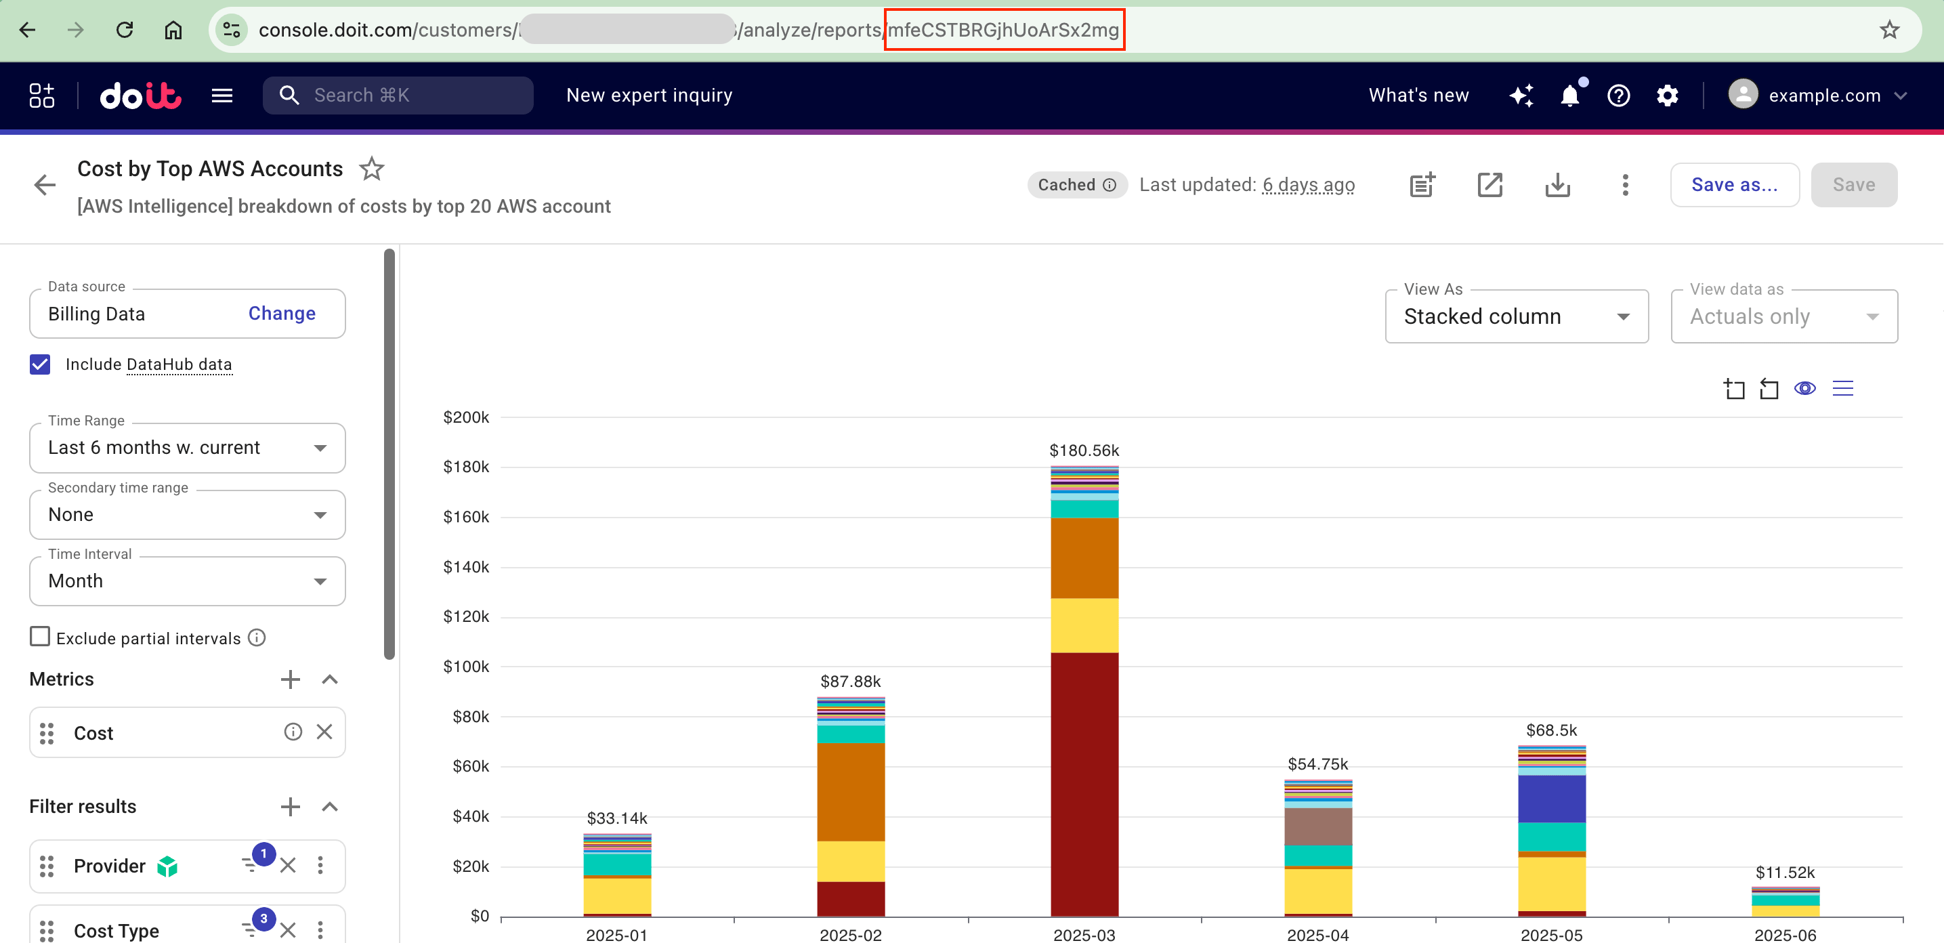The width and height of the screenshot is (1944, 943).
Task: Click the dark red segment of 2025-03 bar
Action: coord(1084,785)
